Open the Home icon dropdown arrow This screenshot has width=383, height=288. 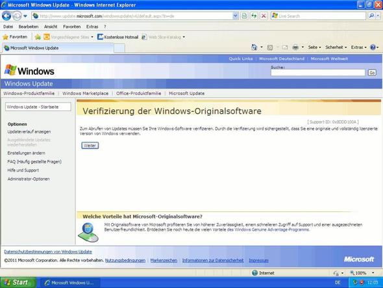pos(262,47)
